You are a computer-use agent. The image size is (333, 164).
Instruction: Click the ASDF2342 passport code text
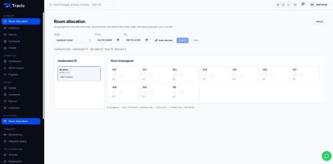[x=65, y=73]
